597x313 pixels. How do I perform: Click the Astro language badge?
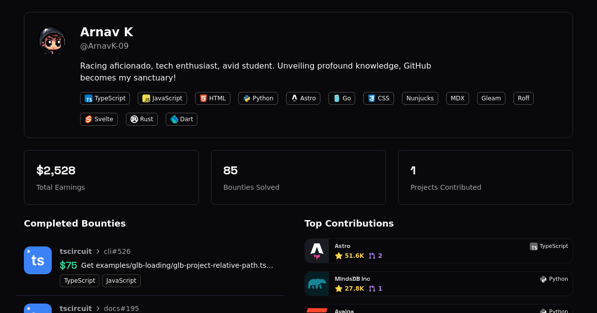pos(303,98)
